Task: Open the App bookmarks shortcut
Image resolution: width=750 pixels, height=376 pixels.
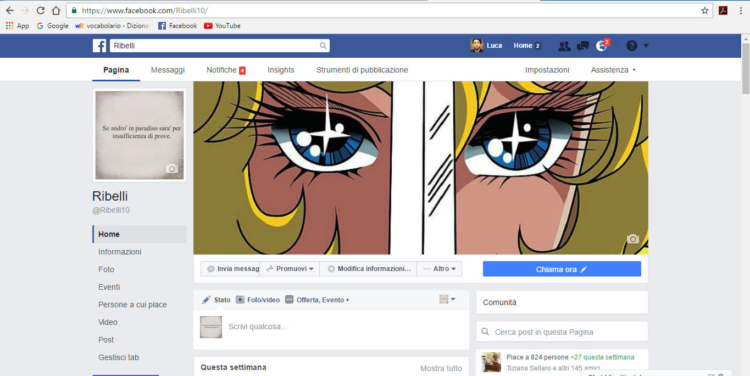Action: [x=18, y=26]
